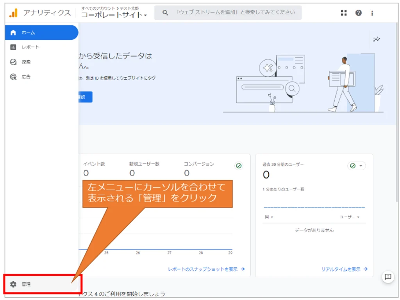Viewport: 400px width, 300px height.
Task: Click the Google Analytics logo icon
Action: pos(14,13)
